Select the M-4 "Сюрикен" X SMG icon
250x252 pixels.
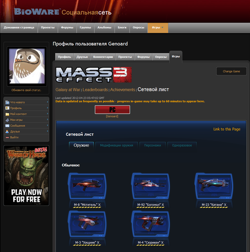point(150,224)
